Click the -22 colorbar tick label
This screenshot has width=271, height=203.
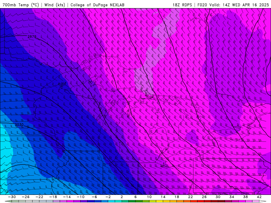tap(39, 197)
